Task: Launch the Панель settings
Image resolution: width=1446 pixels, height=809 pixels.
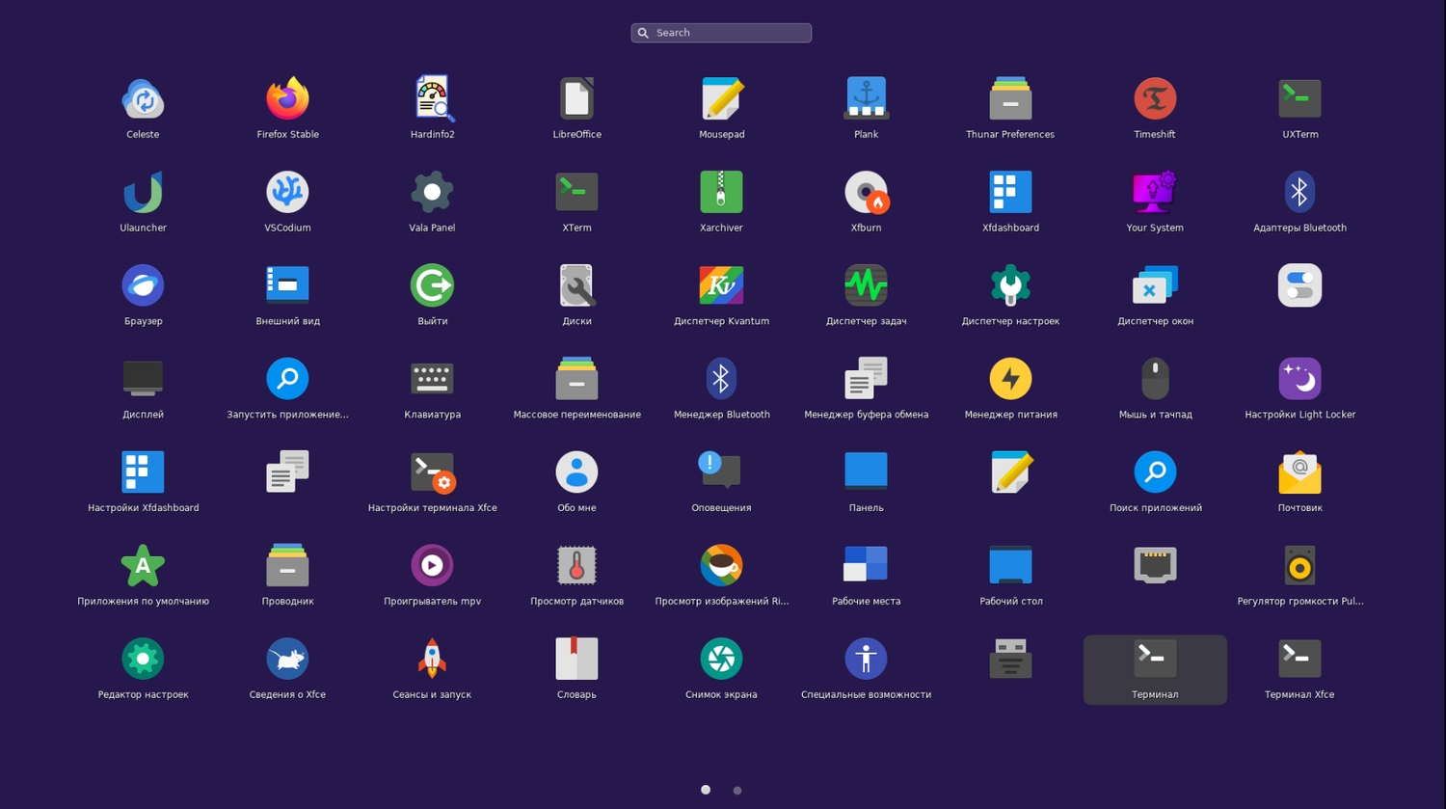Action: [x=866, y=472]
